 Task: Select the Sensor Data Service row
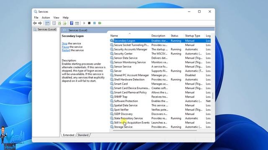(x=160, y=58)
